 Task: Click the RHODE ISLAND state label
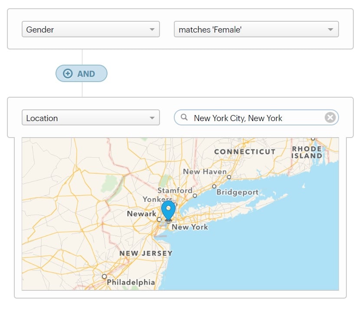point(307,152)
